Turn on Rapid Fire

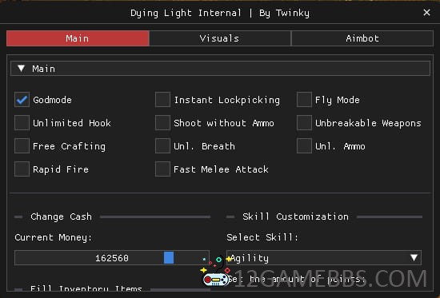coord(22,169)
